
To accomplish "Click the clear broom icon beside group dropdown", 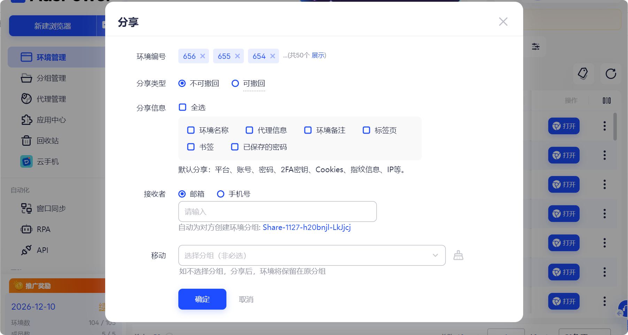I will [458, 255].
